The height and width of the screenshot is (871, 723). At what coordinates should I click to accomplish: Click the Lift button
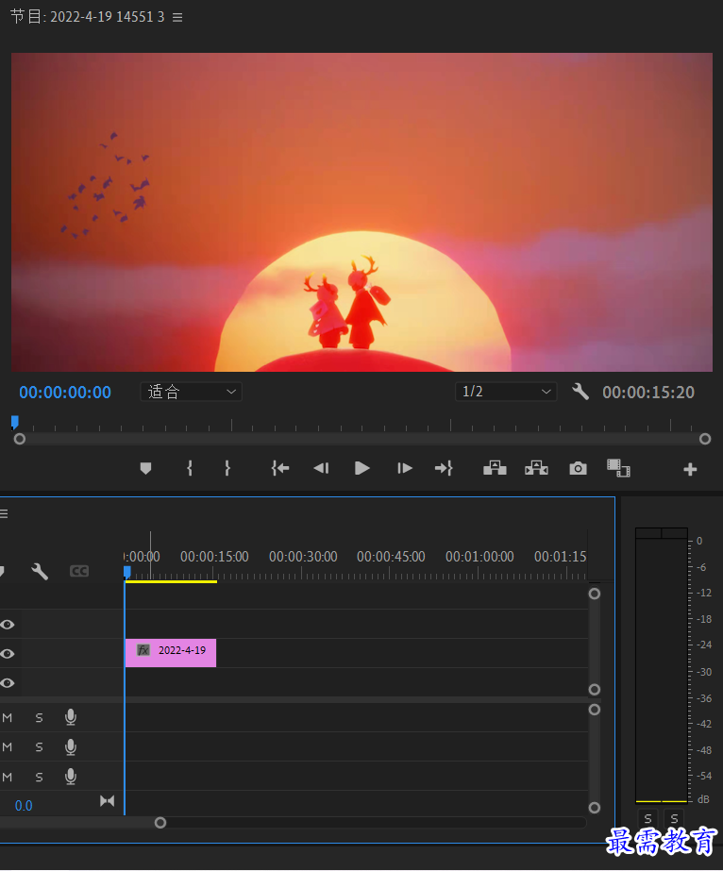click(495, 468)
